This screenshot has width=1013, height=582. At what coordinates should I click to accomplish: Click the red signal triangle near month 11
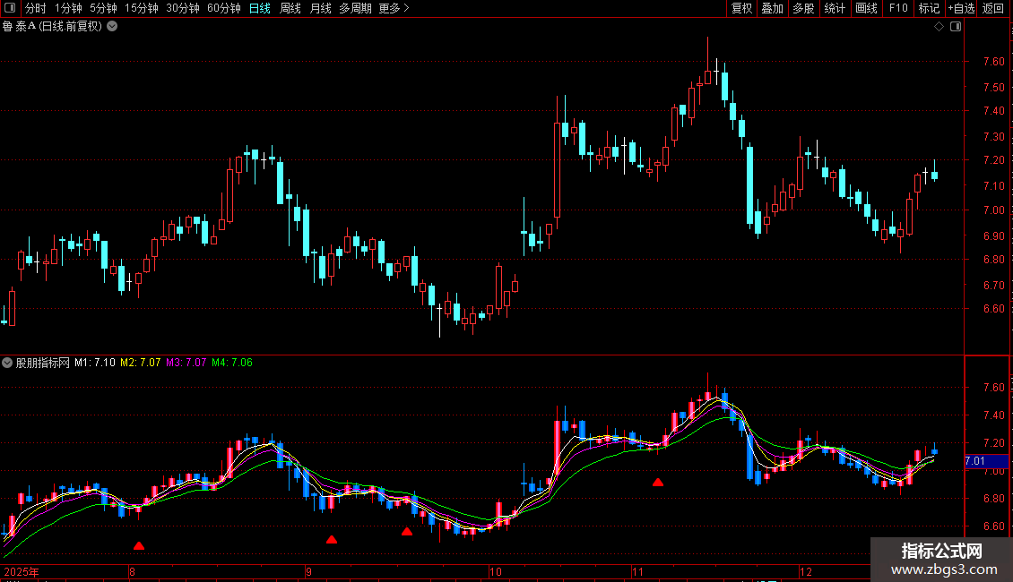(x=658, y=482)
